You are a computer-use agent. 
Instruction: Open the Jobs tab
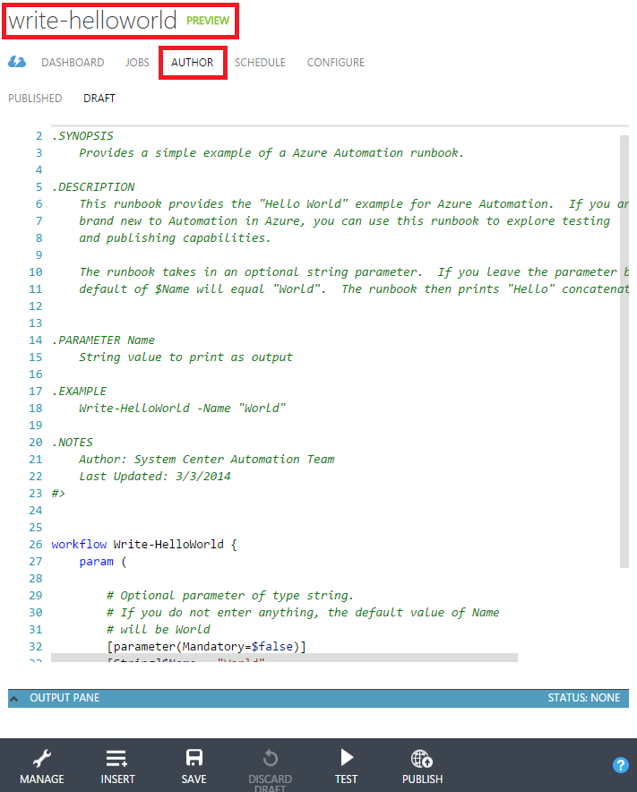click(x=137, y=63)
